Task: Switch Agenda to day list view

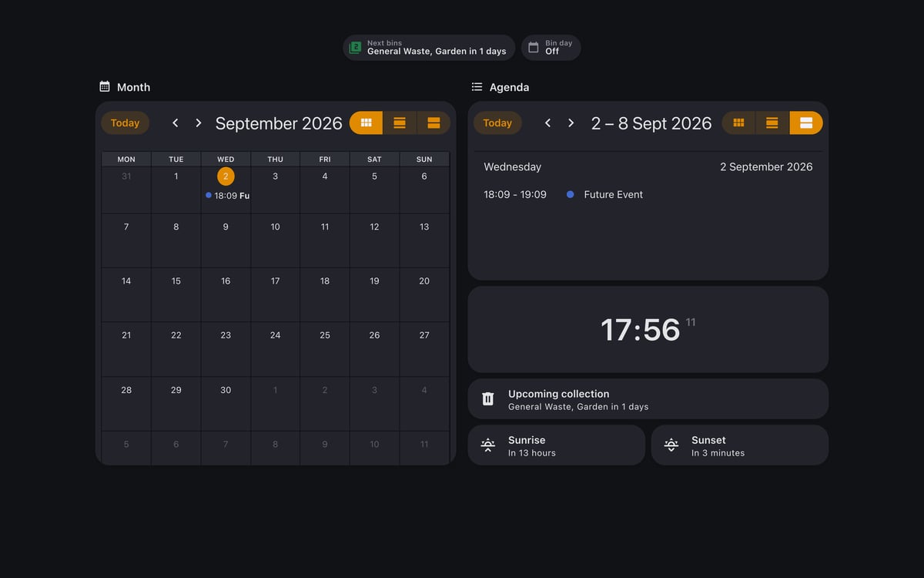Action: pos(806,123)
